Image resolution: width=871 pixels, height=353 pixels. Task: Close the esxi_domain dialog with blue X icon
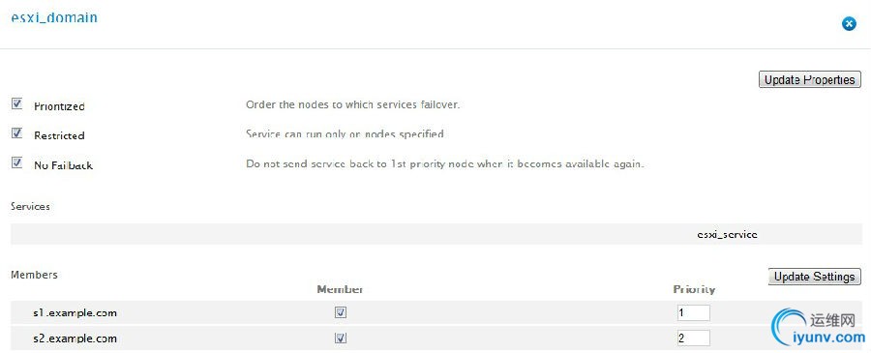point(849,24)
